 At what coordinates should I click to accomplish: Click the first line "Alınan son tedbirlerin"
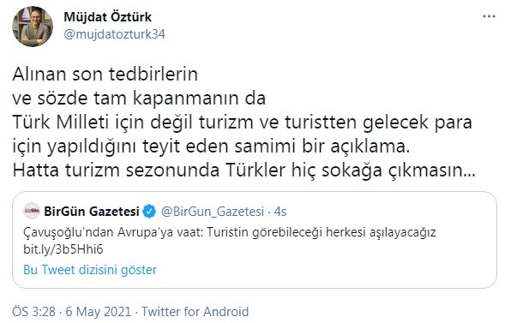tap(105, 74)
